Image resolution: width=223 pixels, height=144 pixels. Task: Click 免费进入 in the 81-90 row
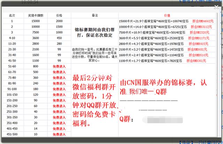(59, 83)
